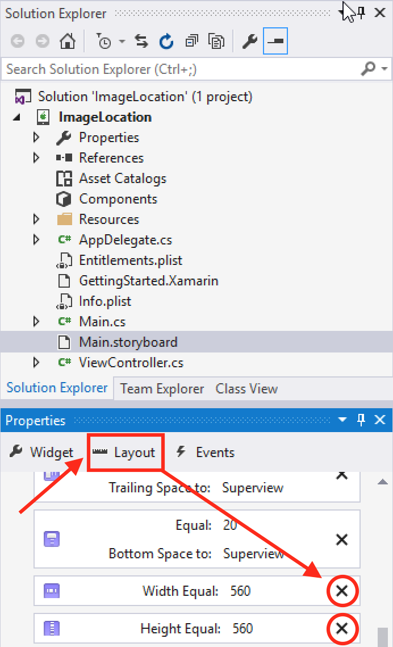Viewport: 393px width, 647px height.
Task: Pin the Solution Explorer panel
Action: 361,13
